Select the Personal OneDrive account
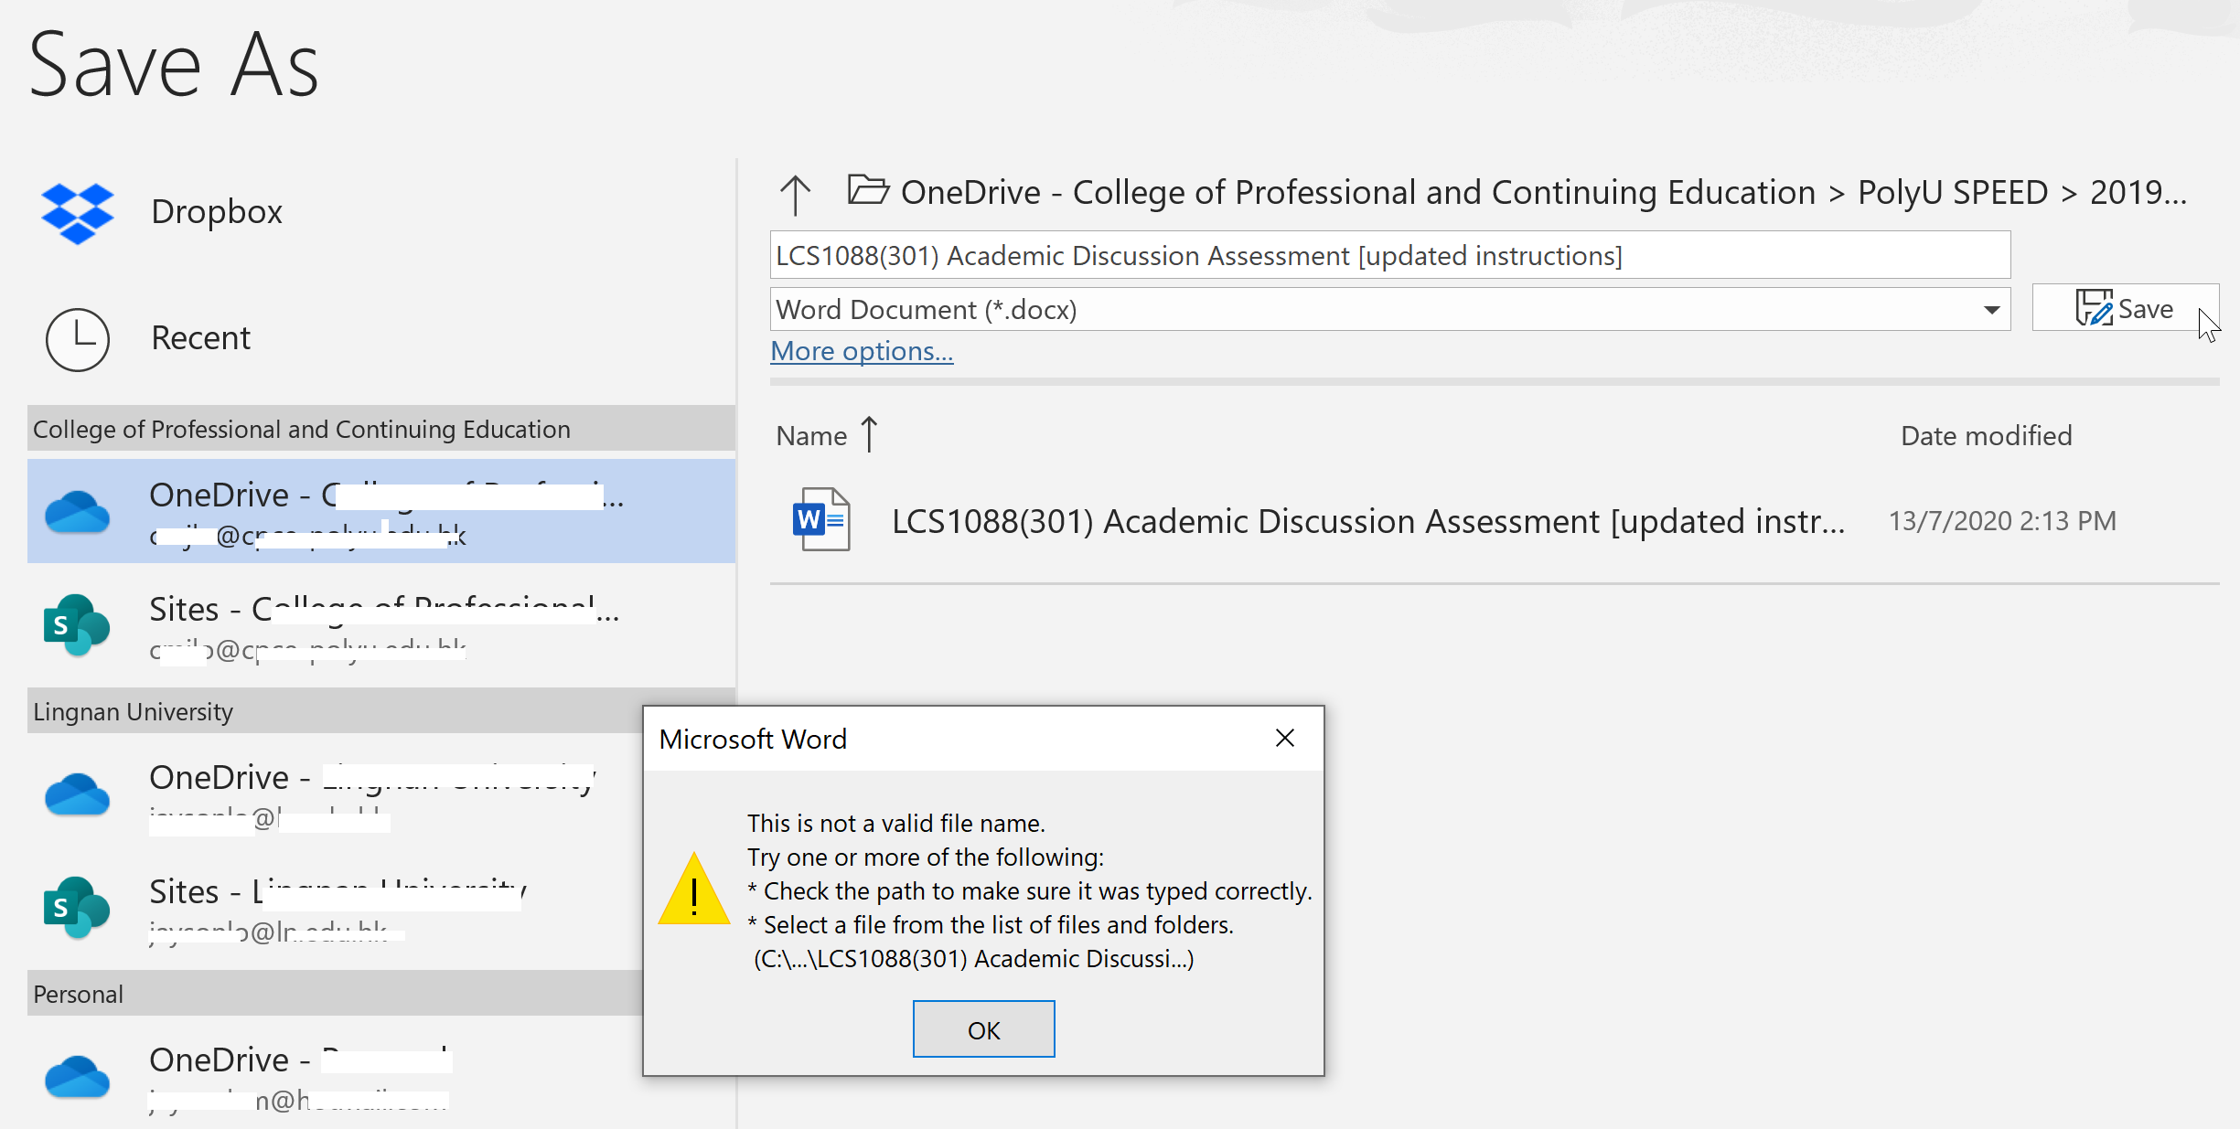Viewport: 2240px width, 1129px height. point(336,1076)
